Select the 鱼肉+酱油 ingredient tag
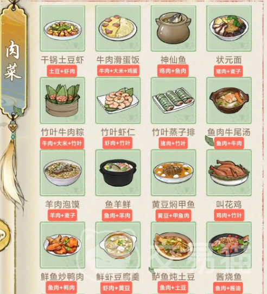Image resolution: width=267 pixels, height=294 pixels. 228,288
